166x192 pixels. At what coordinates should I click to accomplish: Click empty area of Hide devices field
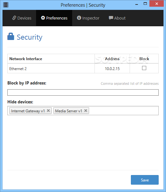[x=123, y=111]
